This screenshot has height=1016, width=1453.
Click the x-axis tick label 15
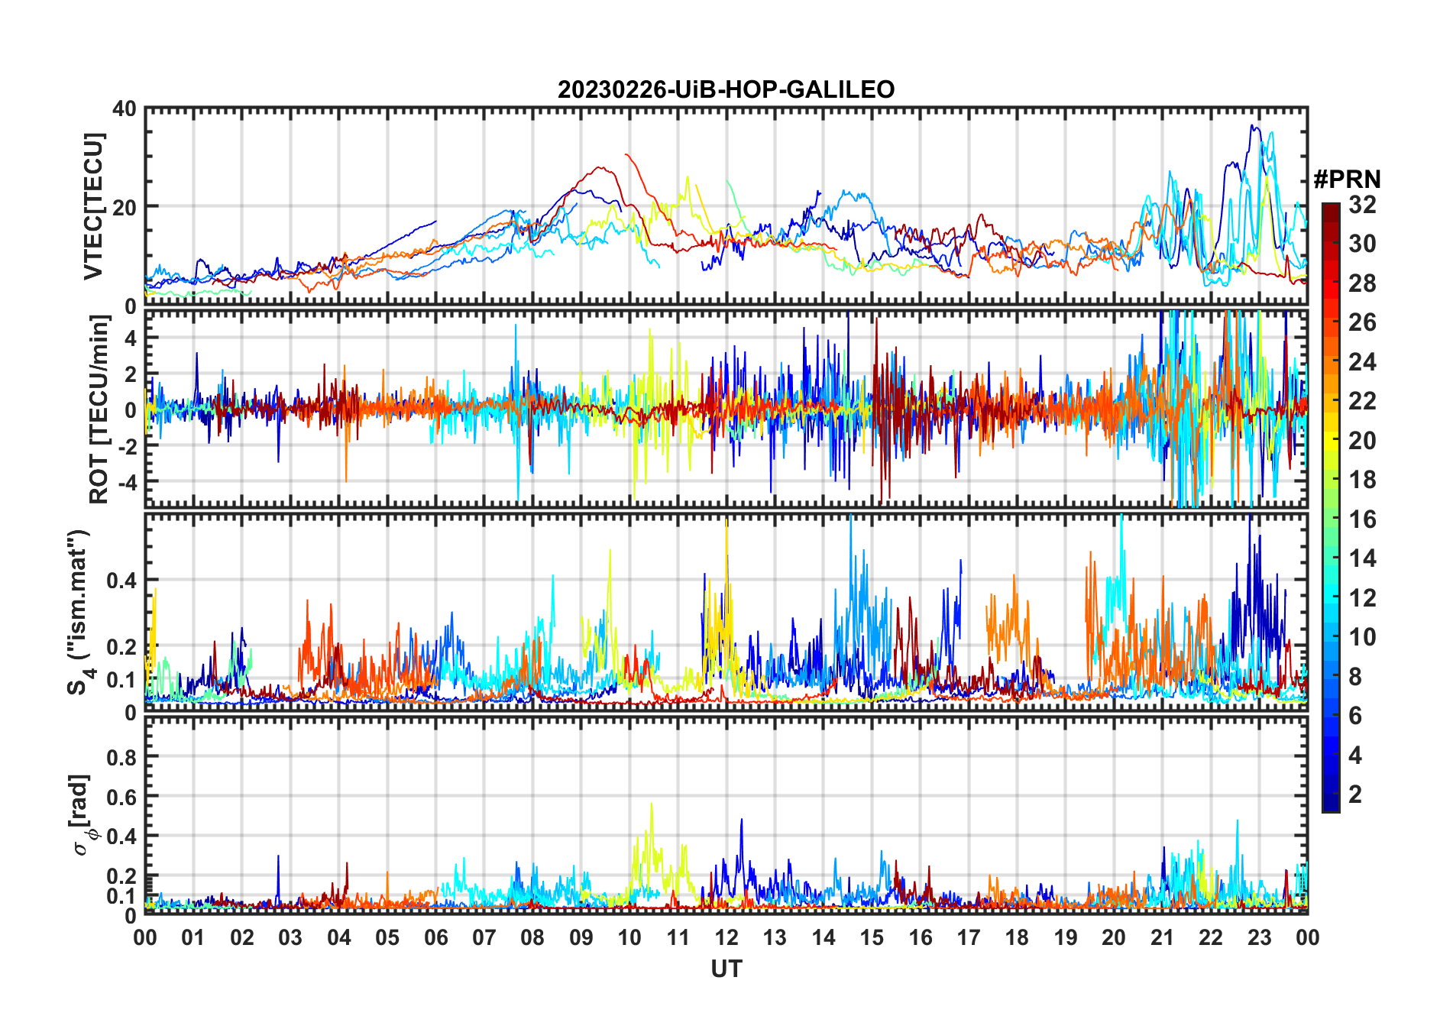(872, 937)
